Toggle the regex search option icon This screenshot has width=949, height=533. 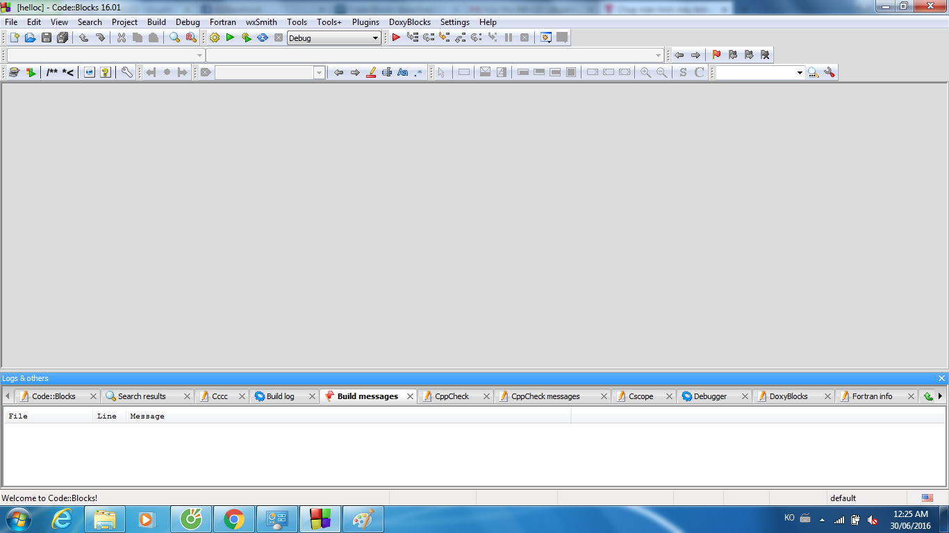tap(418, 72)
